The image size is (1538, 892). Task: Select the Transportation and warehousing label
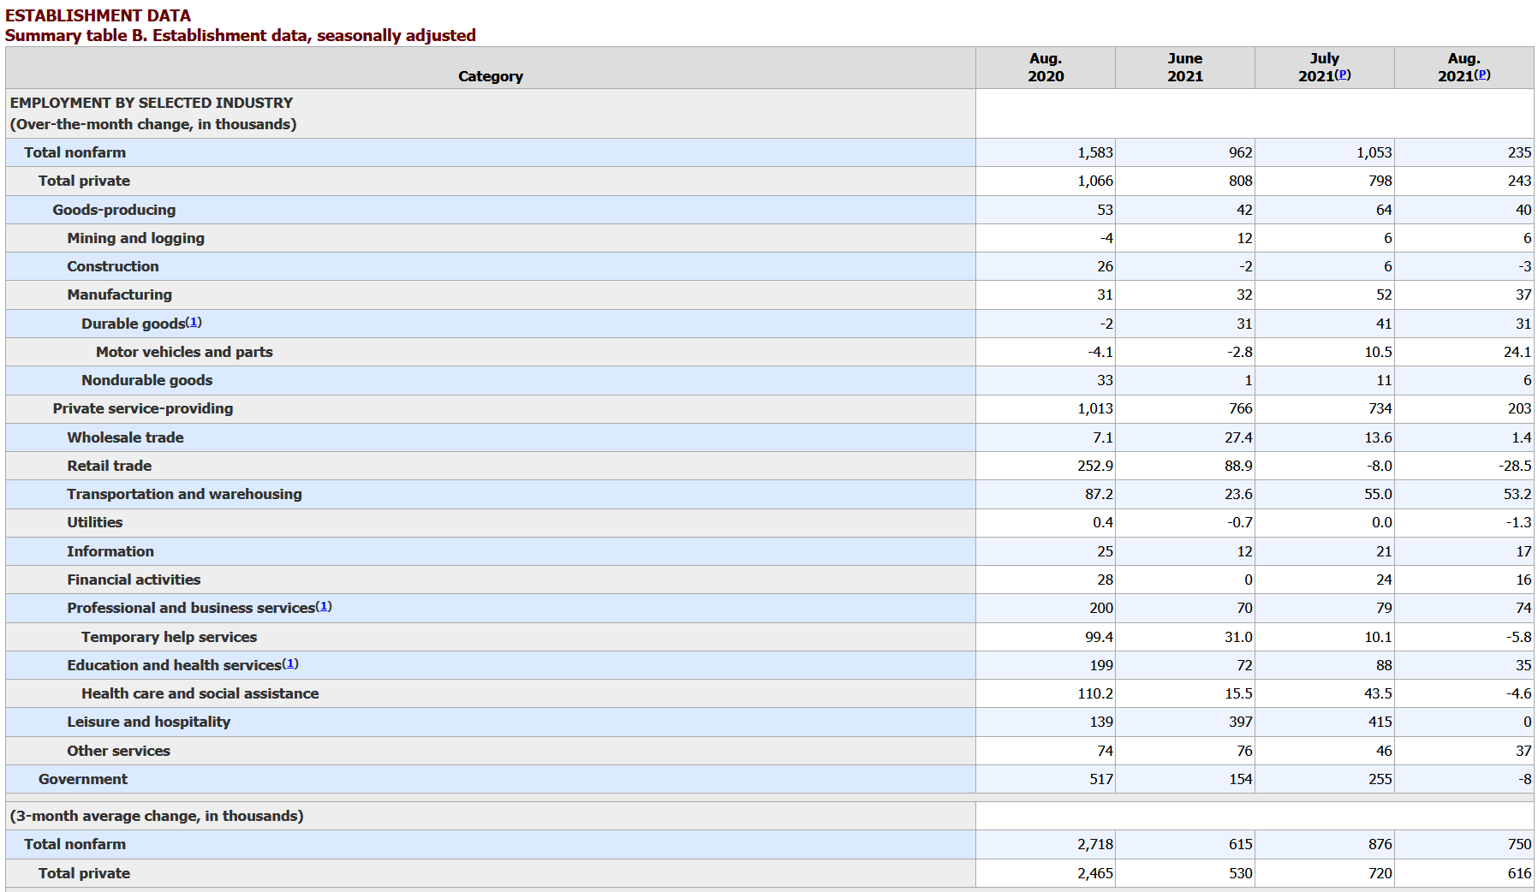(185, 494)
